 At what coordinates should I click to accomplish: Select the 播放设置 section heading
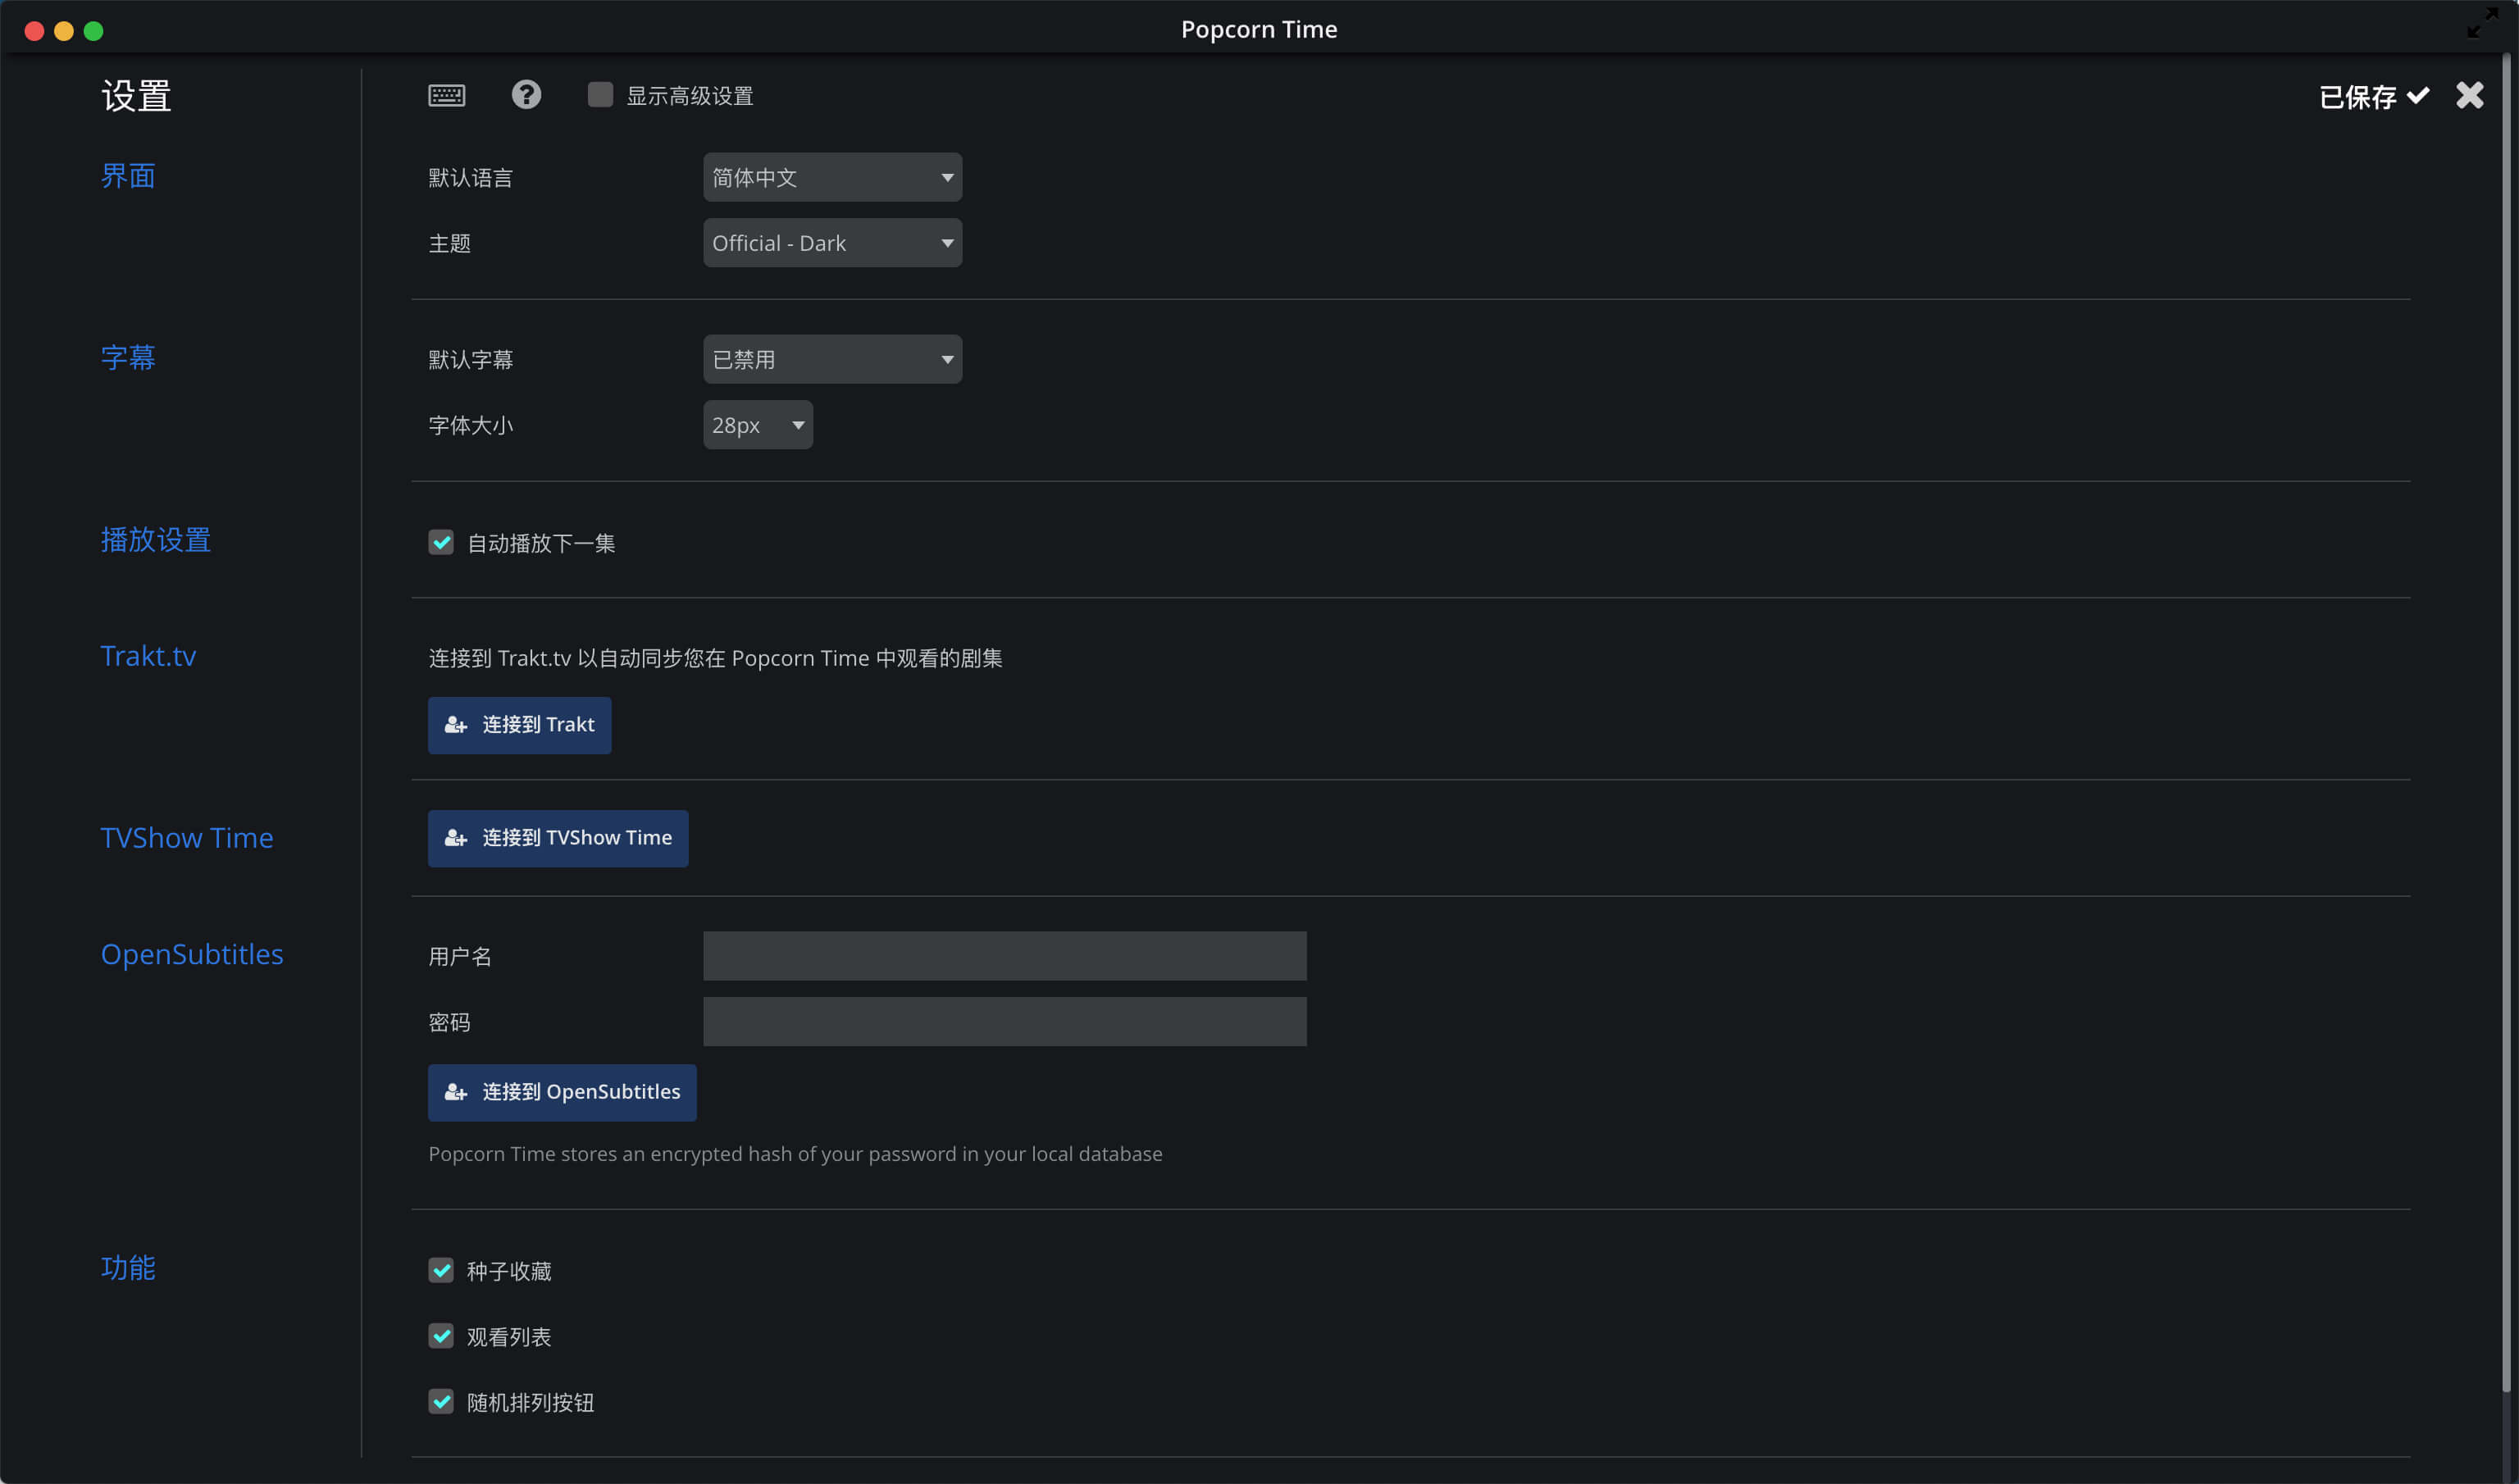155,540
